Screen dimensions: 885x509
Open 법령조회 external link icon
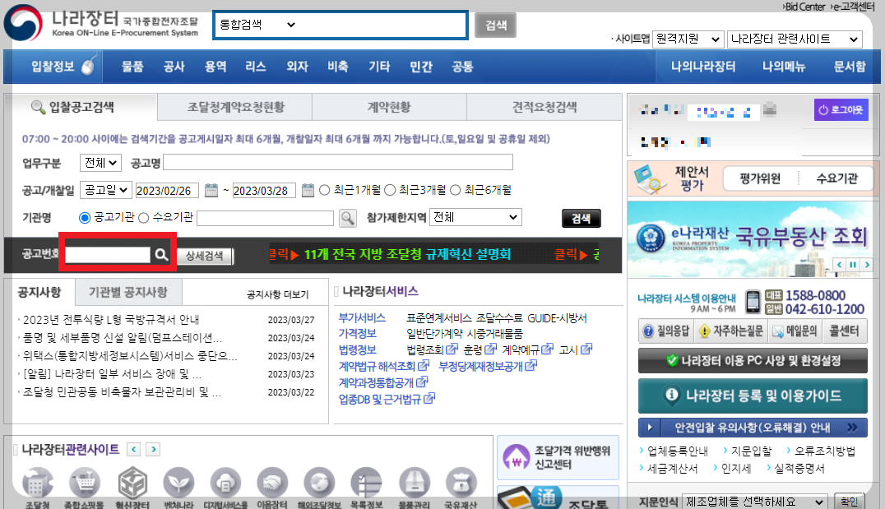pyautogui.click(x=452, y=349)
